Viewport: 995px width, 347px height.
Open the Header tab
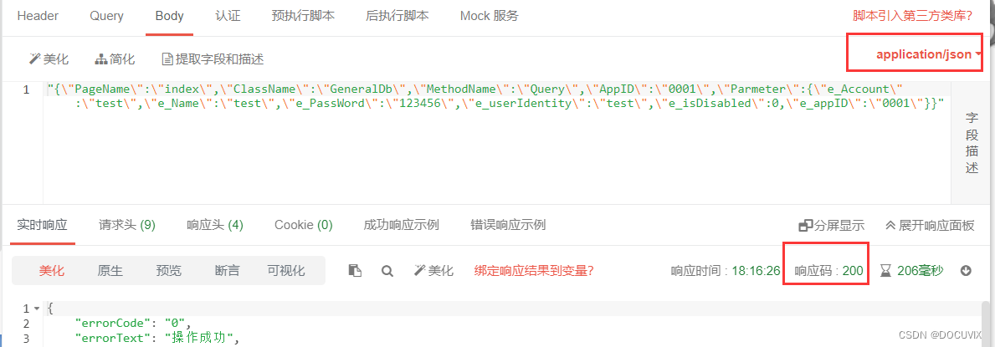pyautogui.click(x=38, y=16)
